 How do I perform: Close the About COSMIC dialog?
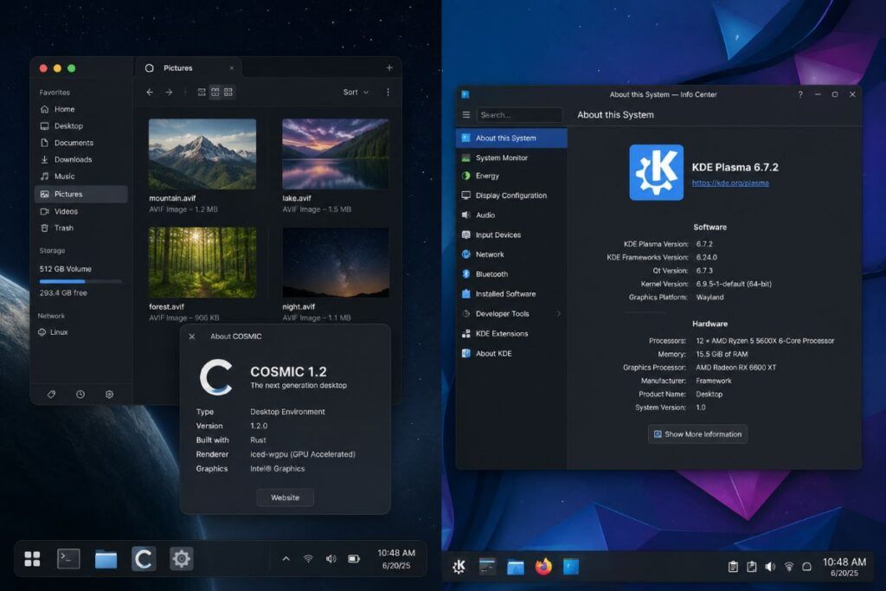(192, 337)
